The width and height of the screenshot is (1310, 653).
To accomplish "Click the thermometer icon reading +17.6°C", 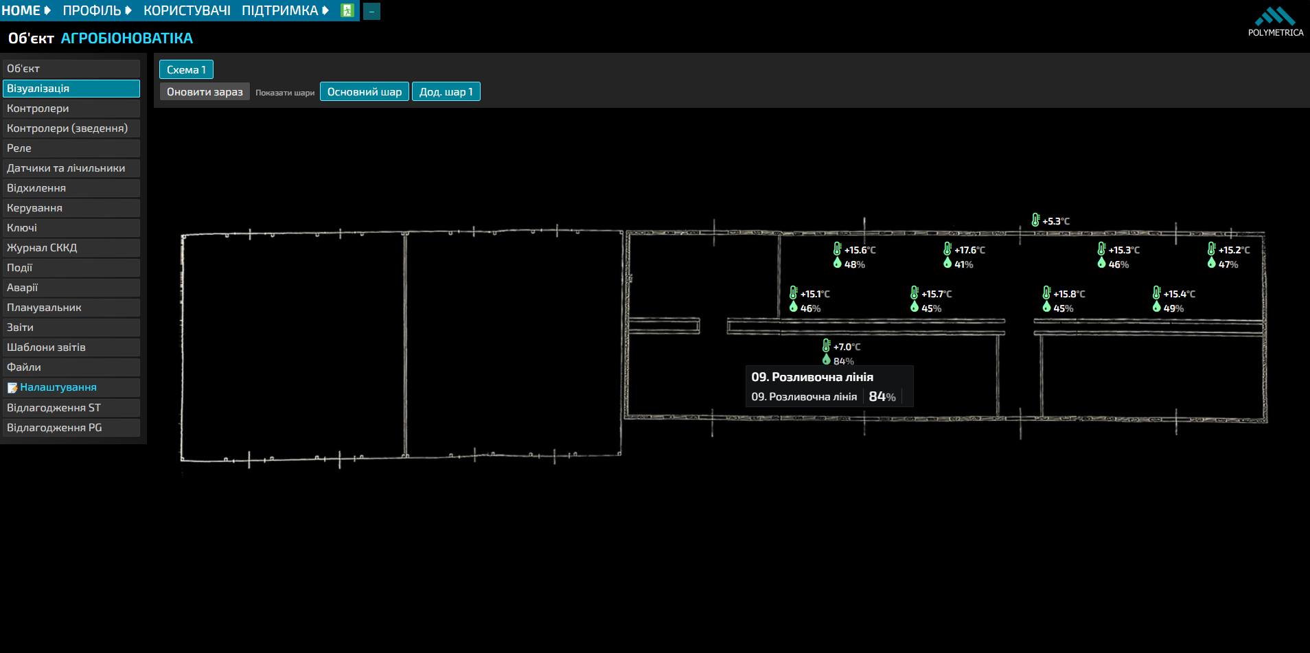I will tap(947, 249).
